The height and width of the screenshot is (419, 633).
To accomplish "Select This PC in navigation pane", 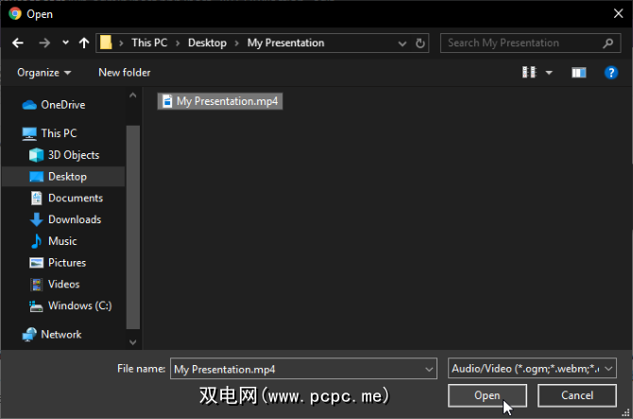I will pyautogui.click(x=59, y=133).
